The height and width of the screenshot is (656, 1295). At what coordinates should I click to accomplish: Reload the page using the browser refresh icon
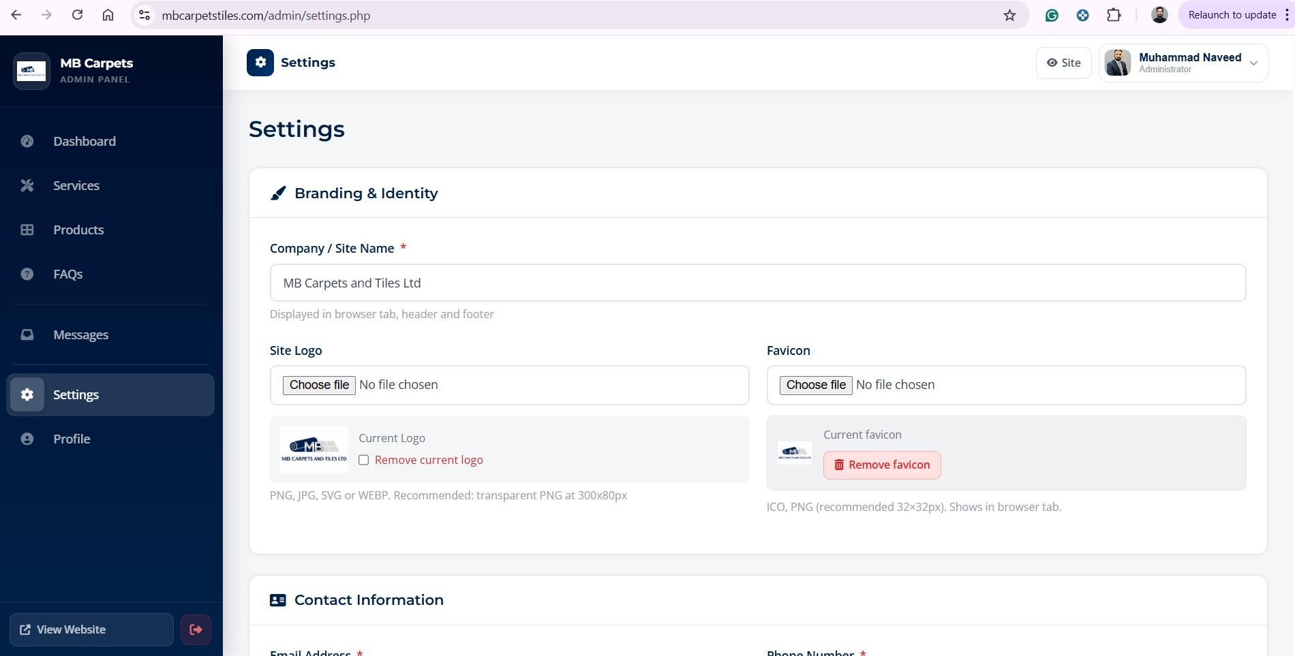coord(77,15)
